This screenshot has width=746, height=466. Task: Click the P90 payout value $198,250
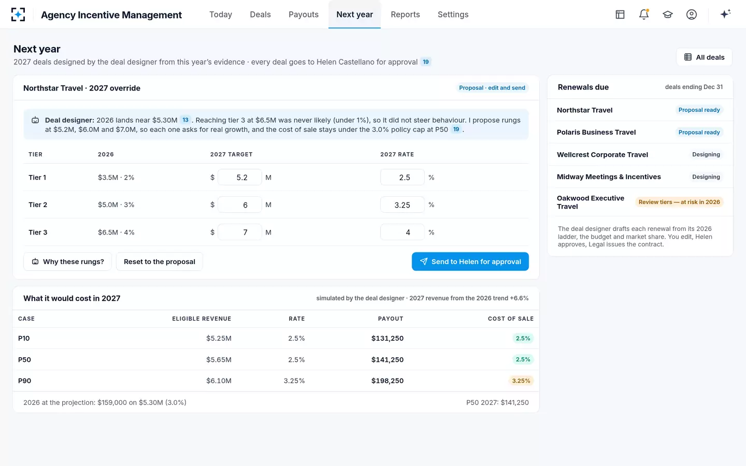pos(388,381)
